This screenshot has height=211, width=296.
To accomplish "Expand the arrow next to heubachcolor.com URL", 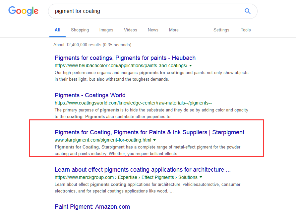I will point(191,65).
